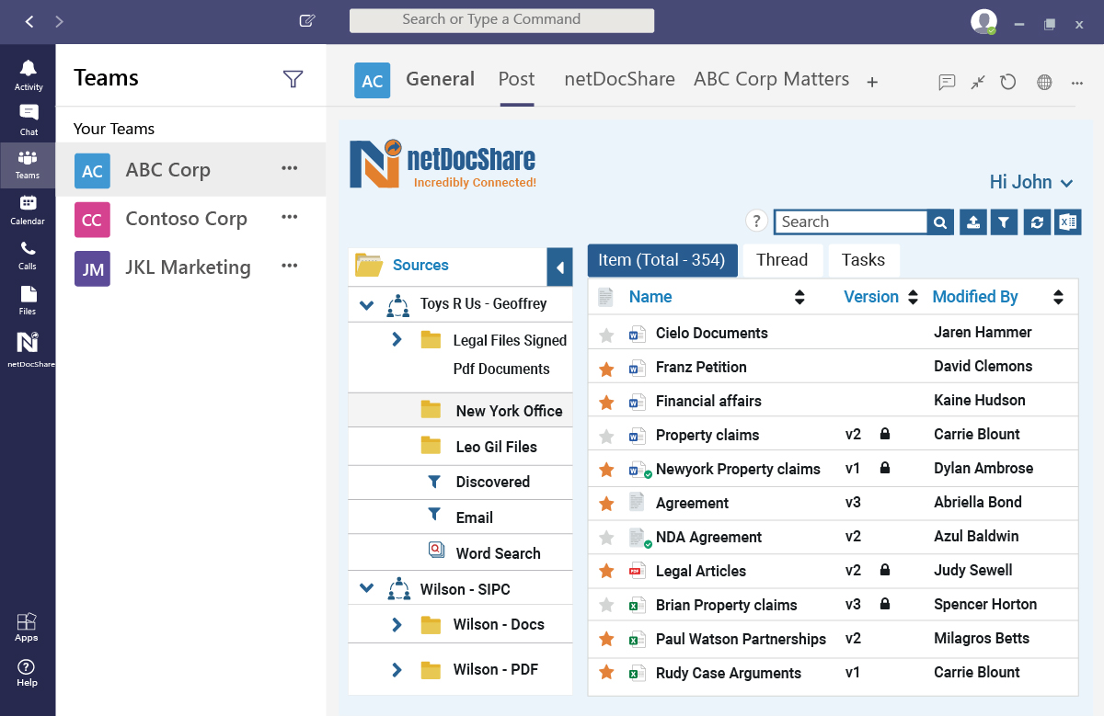This screenshot has height=716, width=1104.
Task: Open the tab conversation icon
Action: (947, 82)
